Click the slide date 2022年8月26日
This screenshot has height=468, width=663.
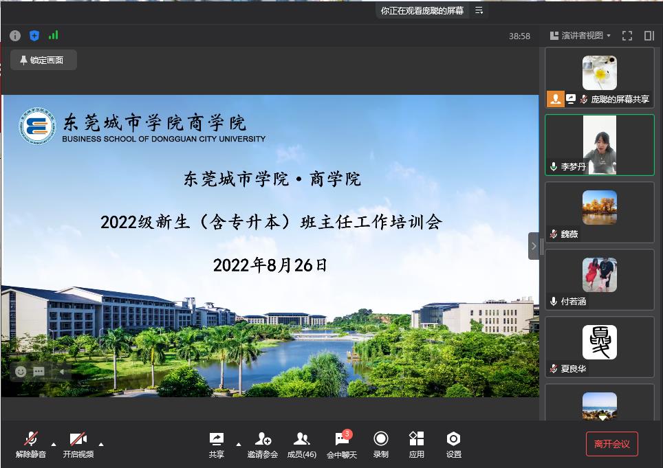pyautogui.click(x=270, y=265)
